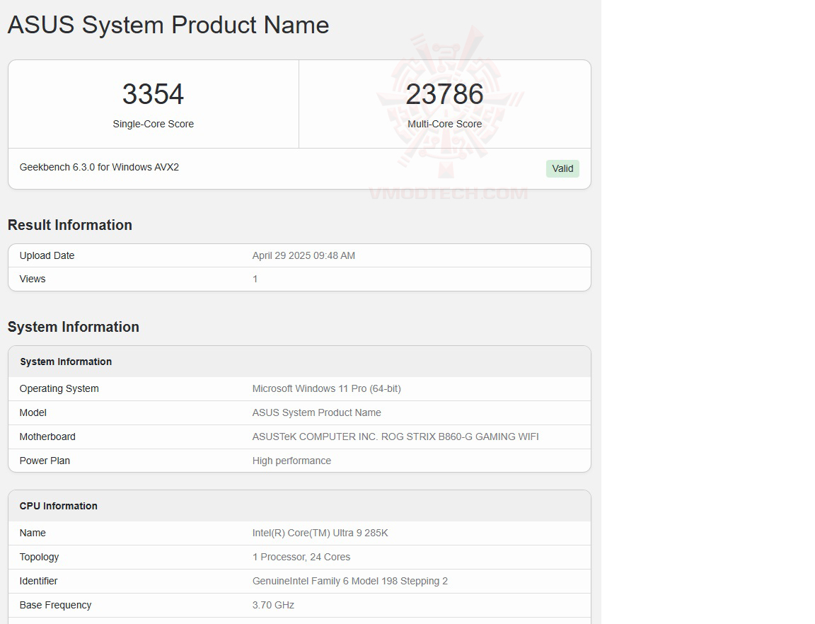The height and width of the screenshot is (624, 815).
Task: Click the Geekbench 6.3.0 for Windows AVX2 label
Action: pyautogui.click(x=99, y=167)
